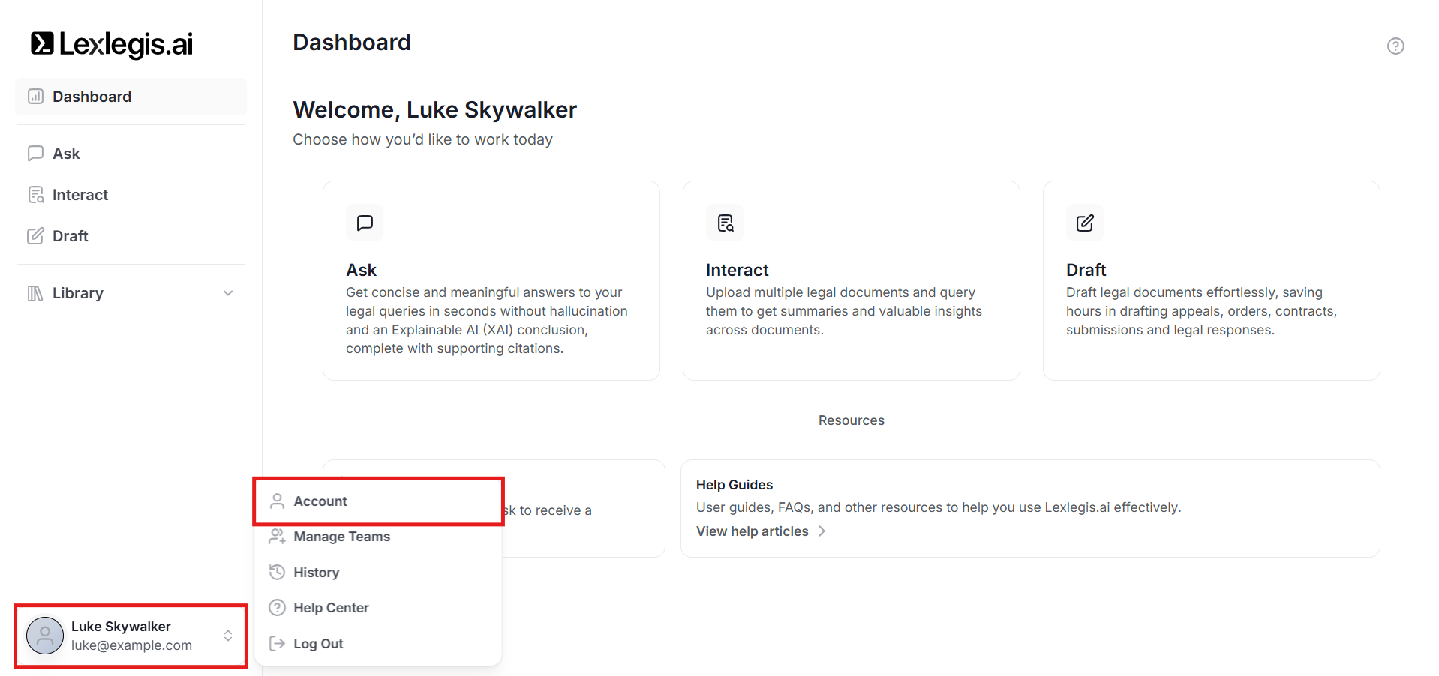Image resolution: width=1439 pixels, height=676 pixels.
Task: Choose Manage Teams in the menu
Action: [341, 537]
